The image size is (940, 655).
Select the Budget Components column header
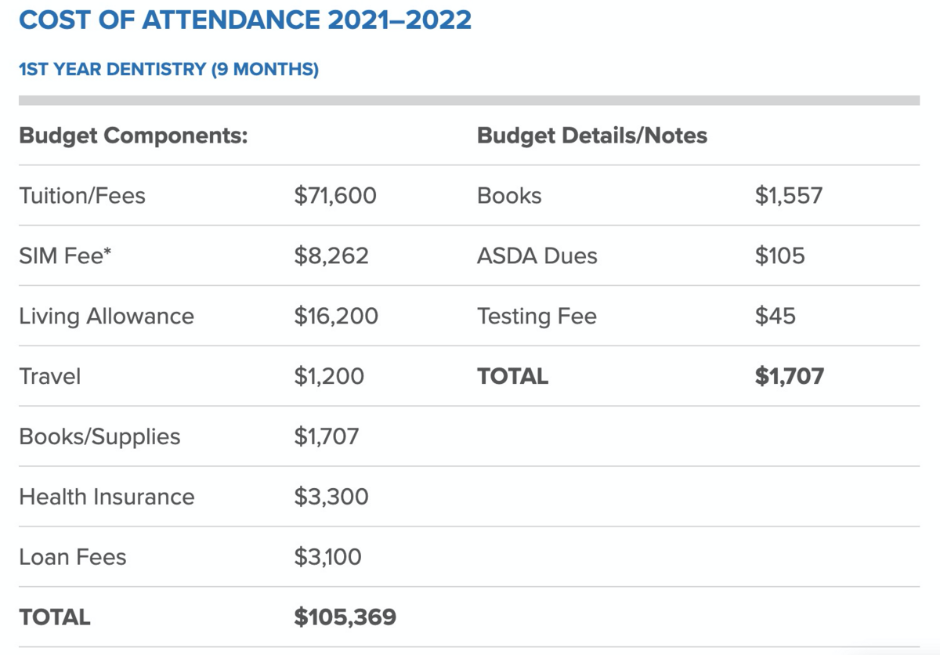[133, 136]
